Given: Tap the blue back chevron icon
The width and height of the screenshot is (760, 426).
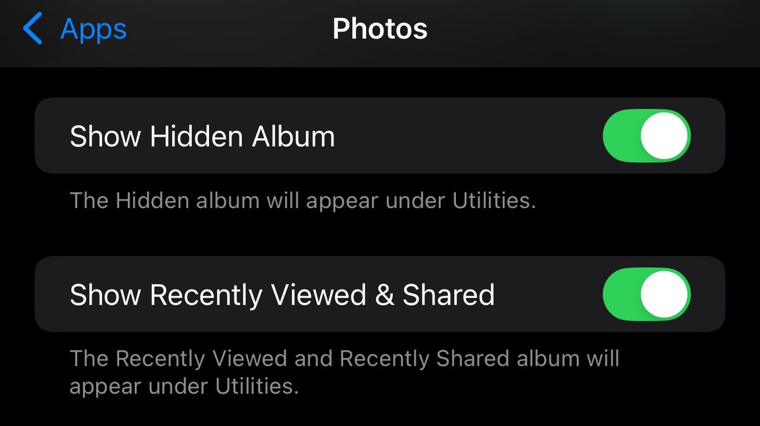Looking at the screenshot, I should [33, 29].
